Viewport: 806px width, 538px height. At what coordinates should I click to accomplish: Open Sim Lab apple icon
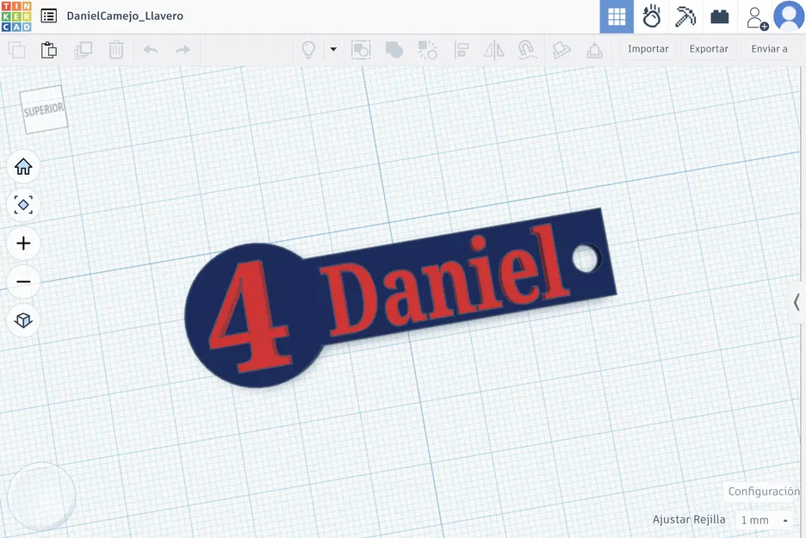click(651, 16)
